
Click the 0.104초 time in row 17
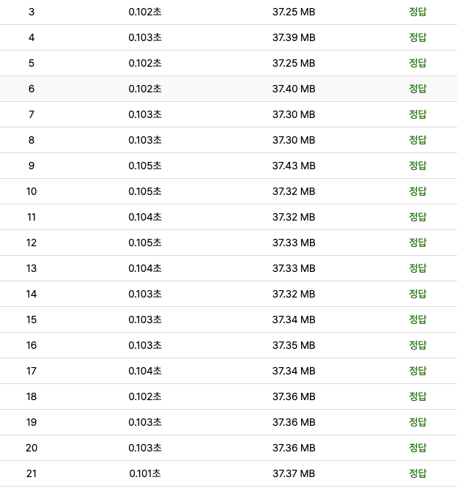click(145, 371)
